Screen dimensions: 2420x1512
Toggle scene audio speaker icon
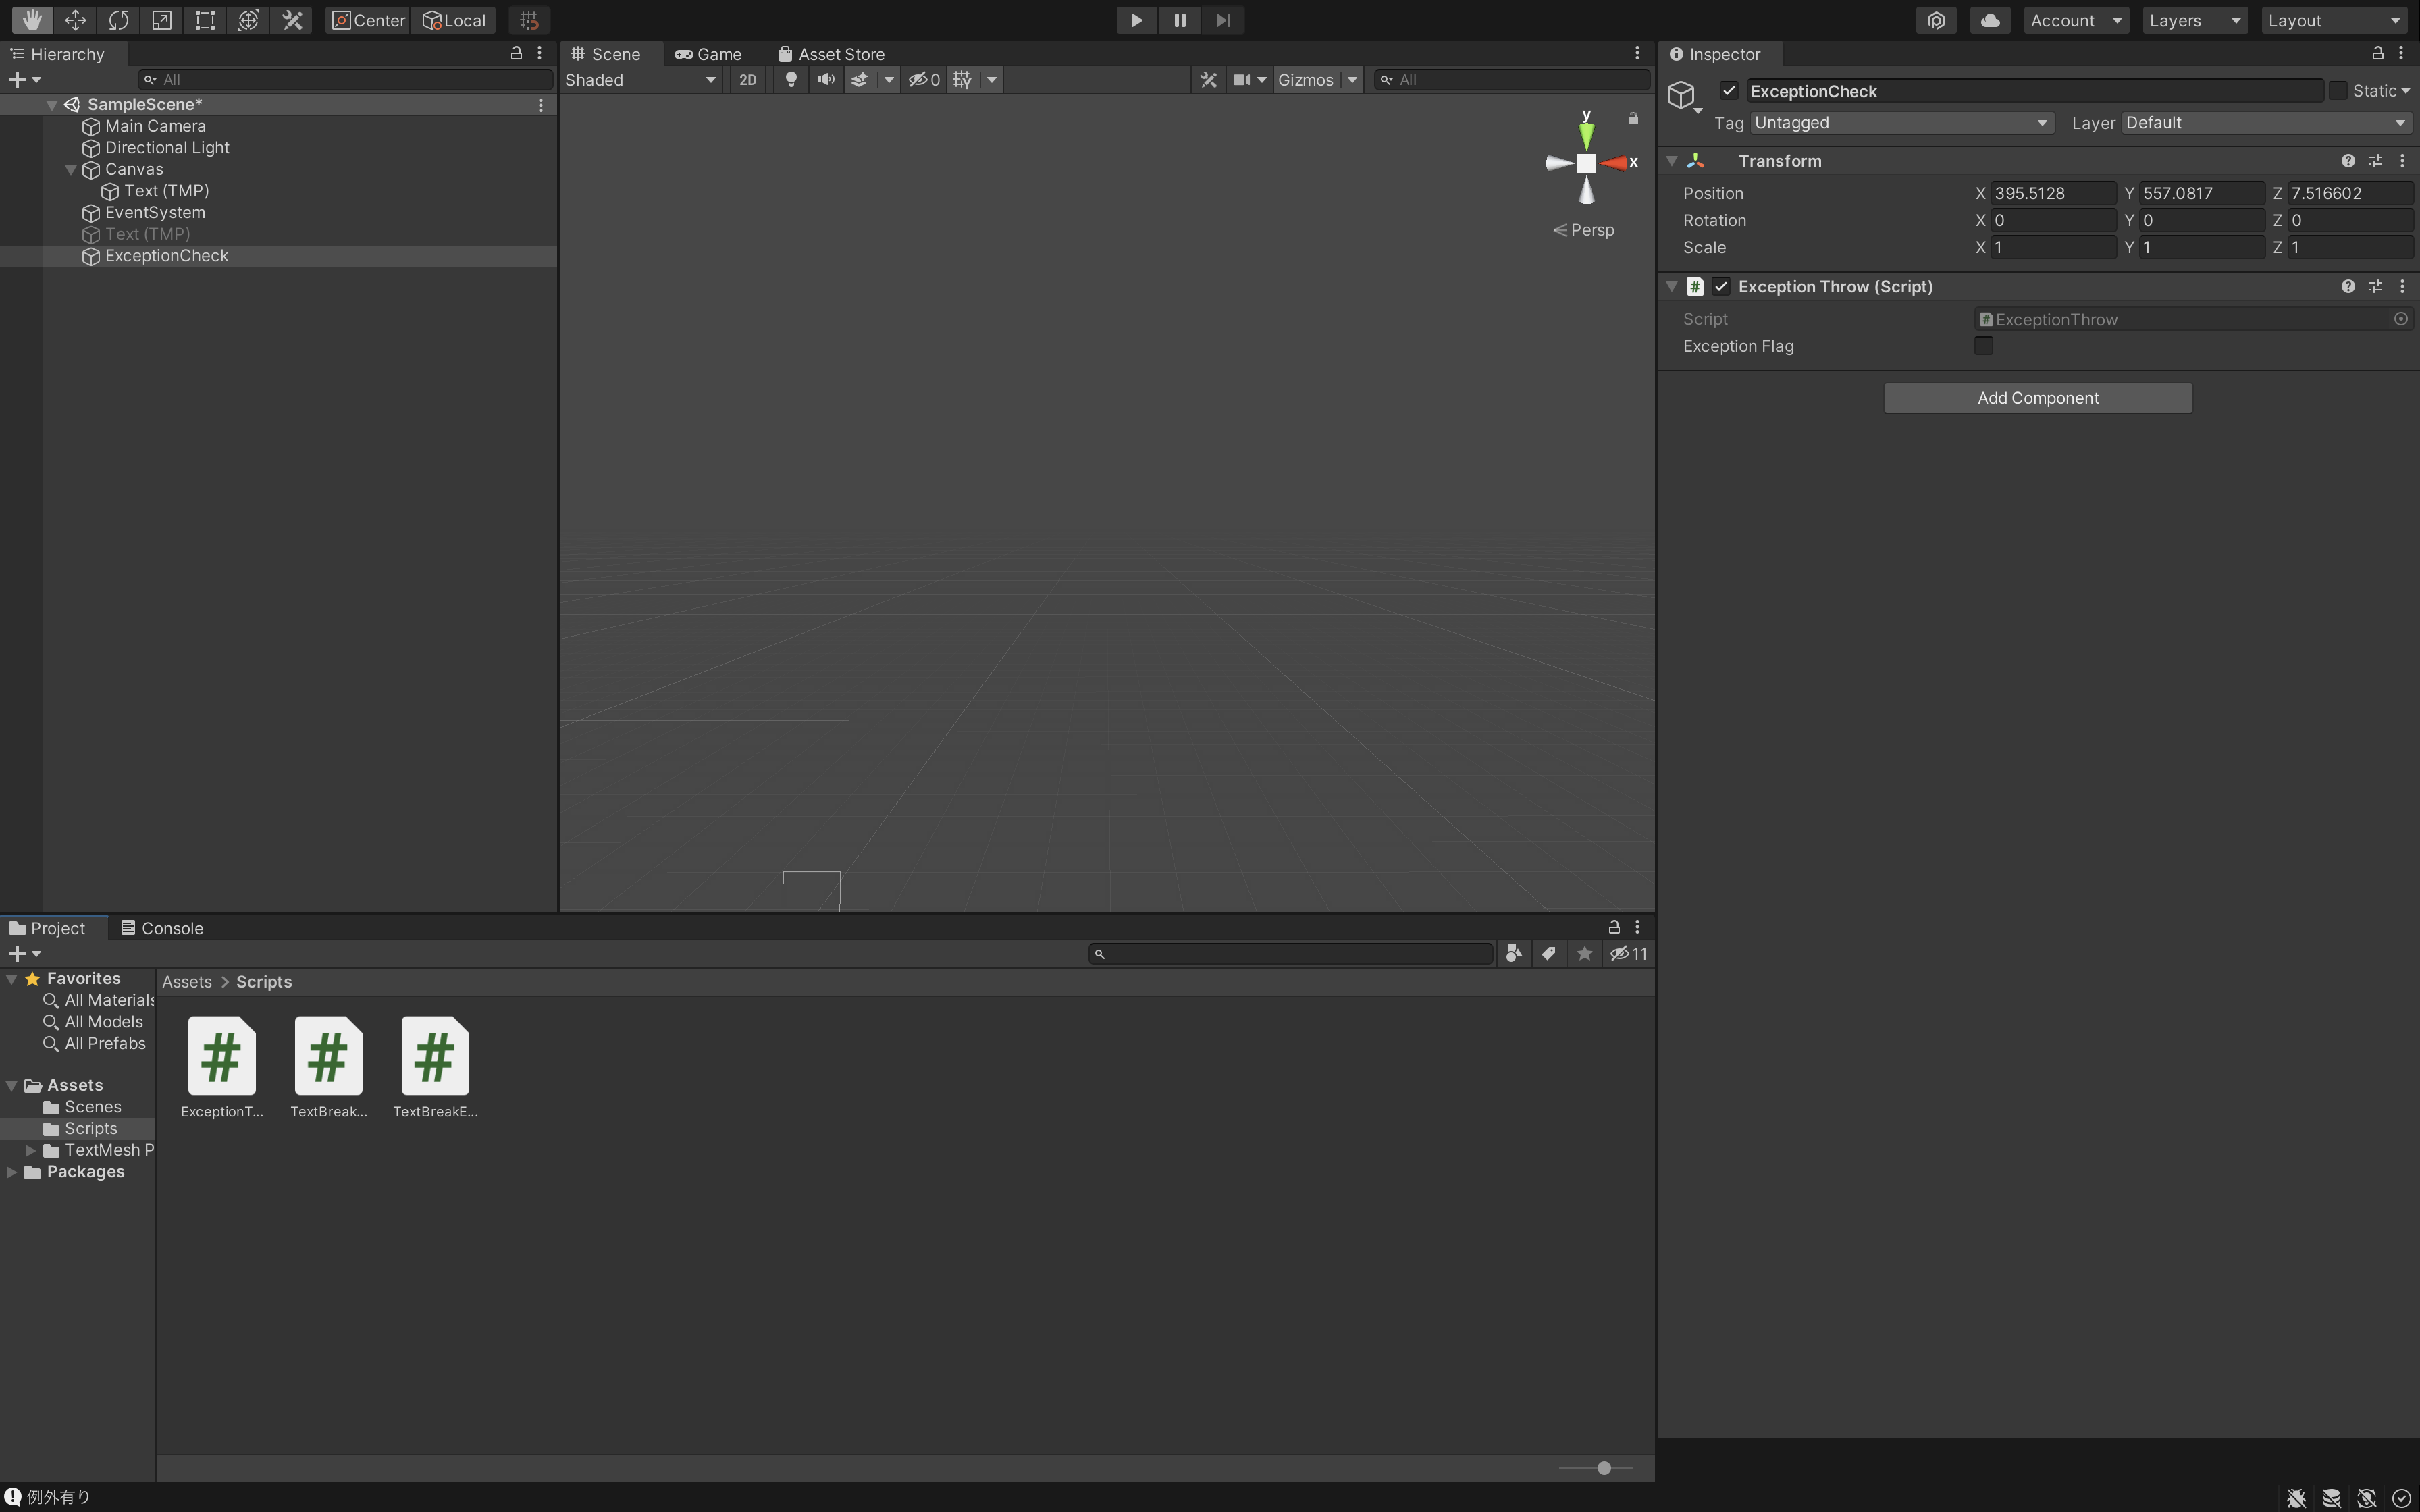825,80
